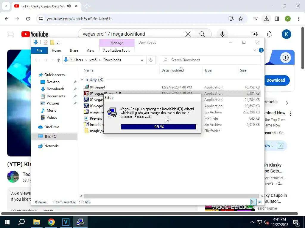Viewport: 305px width, 228px height.
Task: Go back in Chrome
Action: [x=7, y=19]
